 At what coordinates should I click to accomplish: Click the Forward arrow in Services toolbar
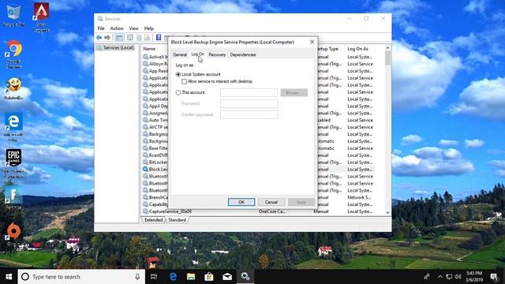click(107, 38)
